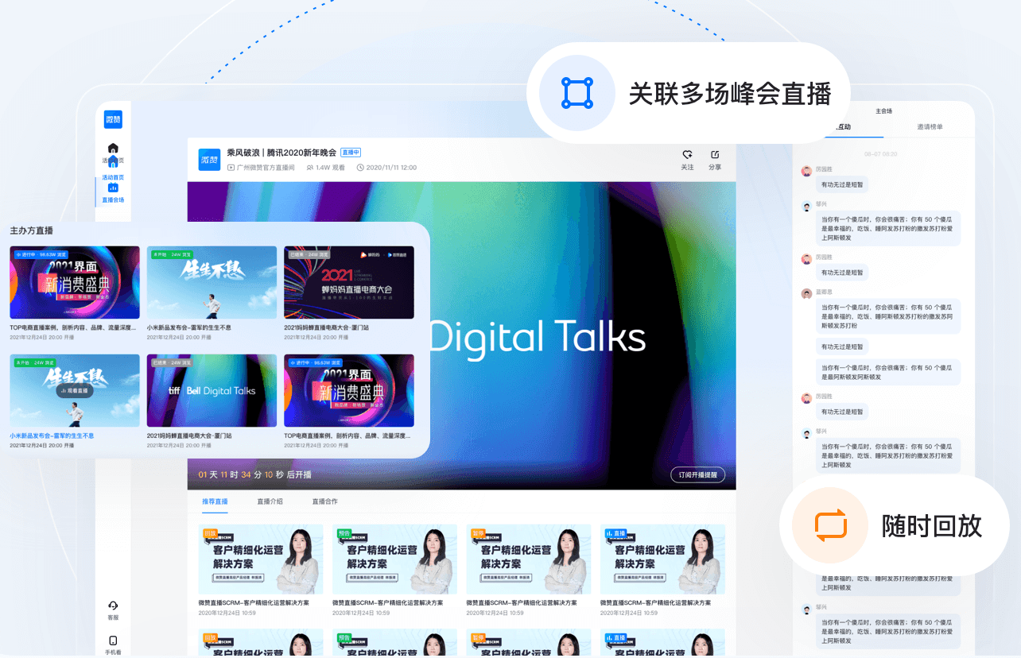
Task: Open the blue 小米新品发布会 title link
Action: click(x=52, y=435)
